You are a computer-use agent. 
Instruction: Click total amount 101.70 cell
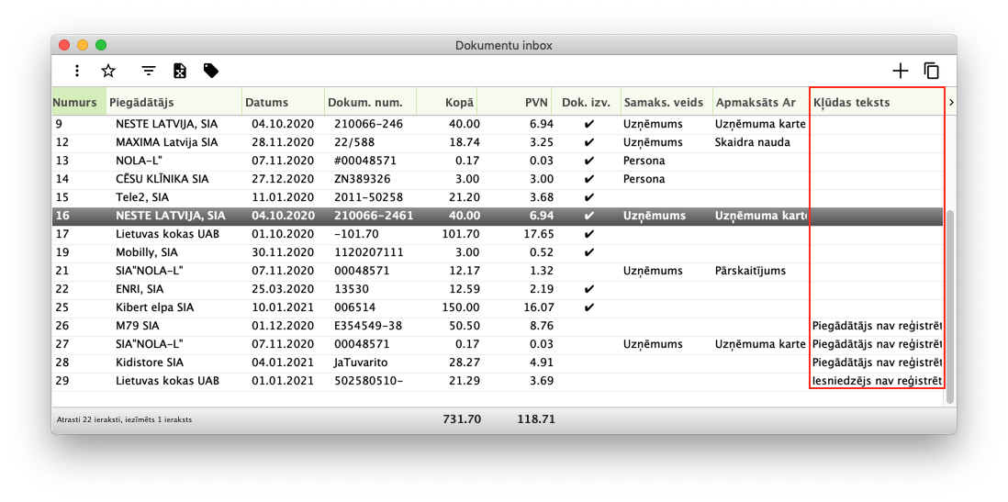pos(460,234)
